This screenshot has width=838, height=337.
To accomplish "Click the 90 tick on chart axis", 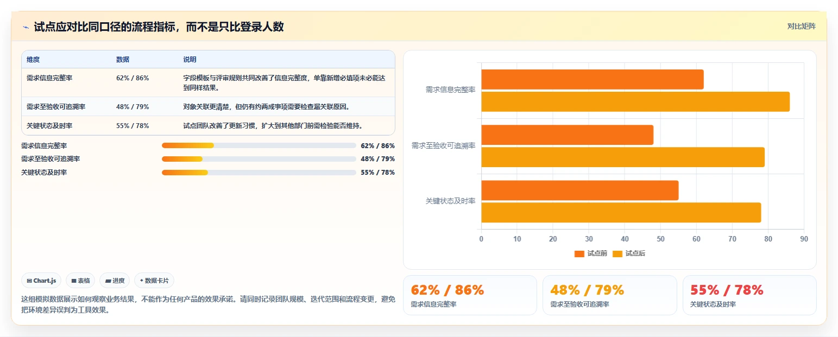I will pos(804,239).
